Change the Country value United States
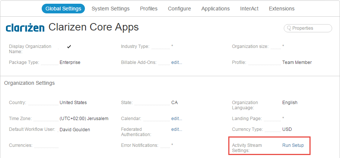 [73, 103]
